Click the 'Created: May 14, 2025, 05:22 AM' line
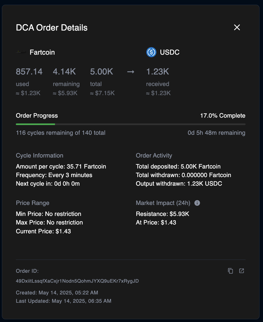263x322 pixels. click(x=57, y=293)
